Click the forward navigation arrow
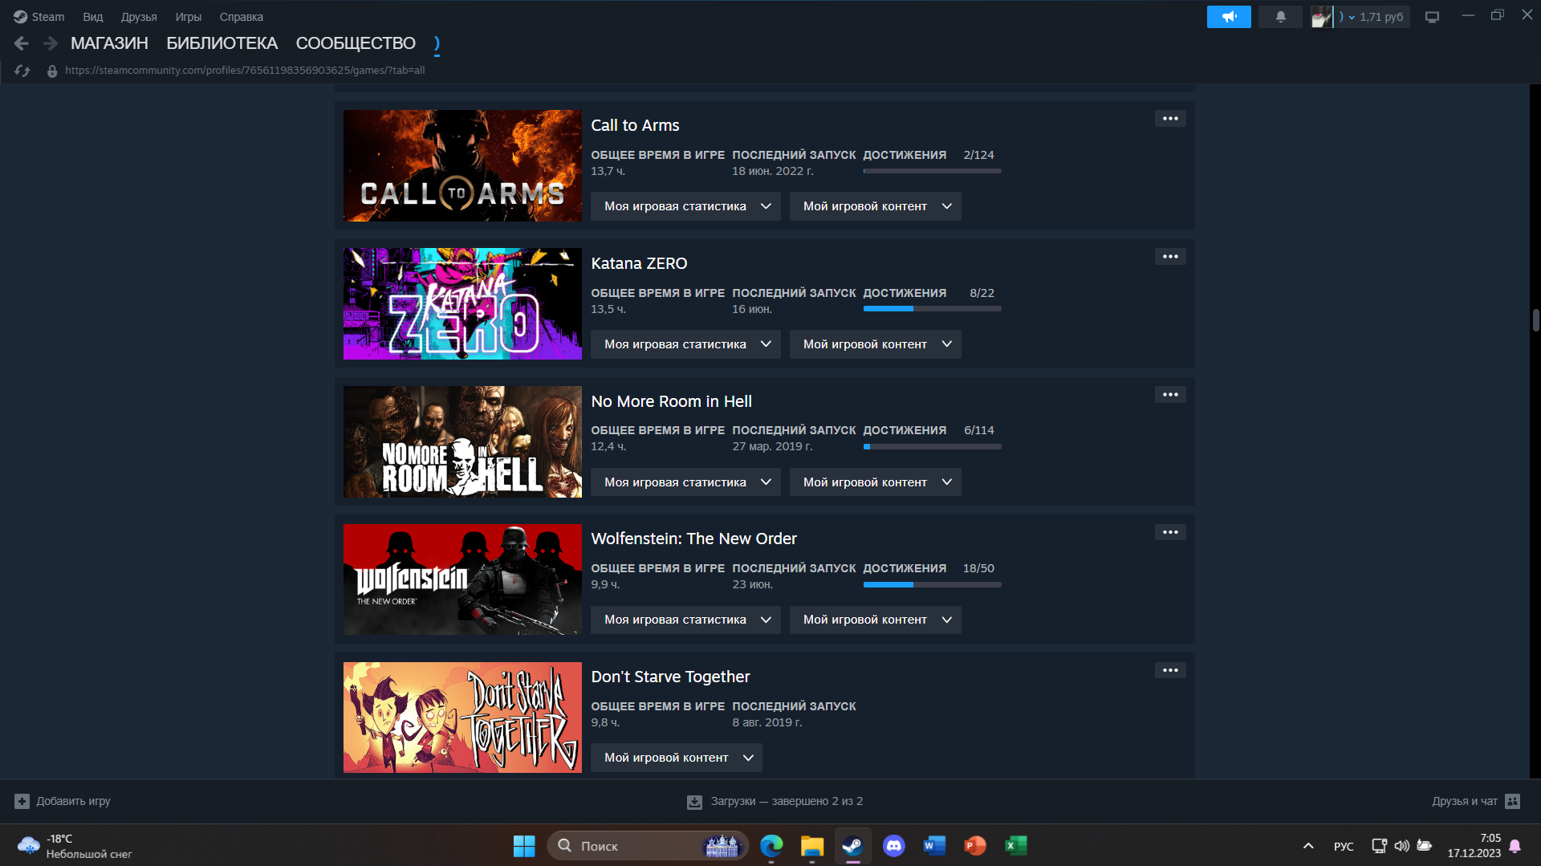Image resolution: width=1541 pixels, height=866 pixels. (x=50, y=43)
